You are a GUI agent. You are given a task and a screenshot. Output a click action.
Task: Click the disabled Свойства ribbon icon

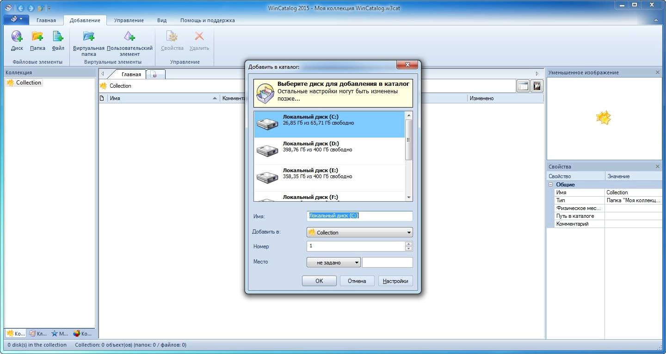coord(172,41)
